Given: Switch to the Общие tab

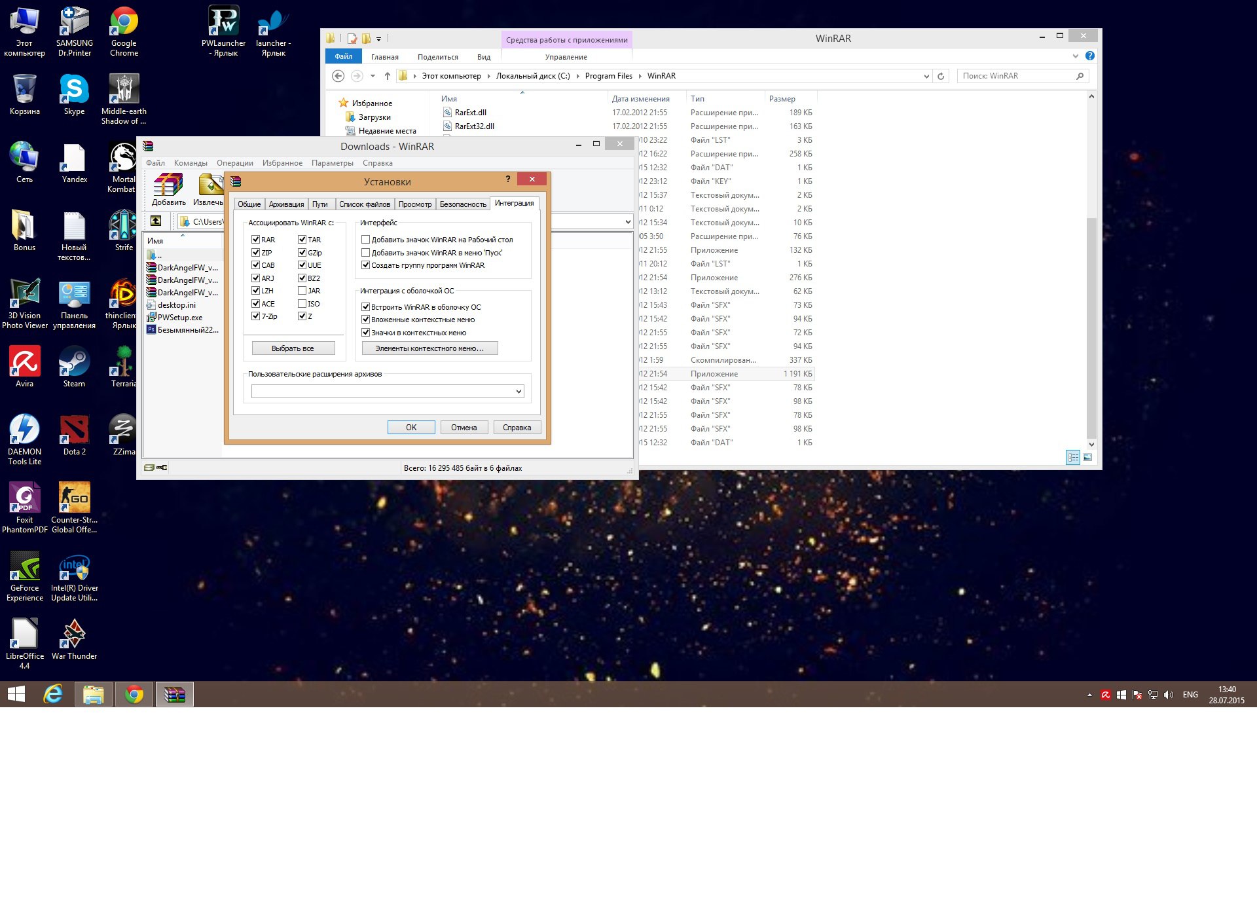Looking at the screenshot, I should pyautogui.click(x=249, y=204).
